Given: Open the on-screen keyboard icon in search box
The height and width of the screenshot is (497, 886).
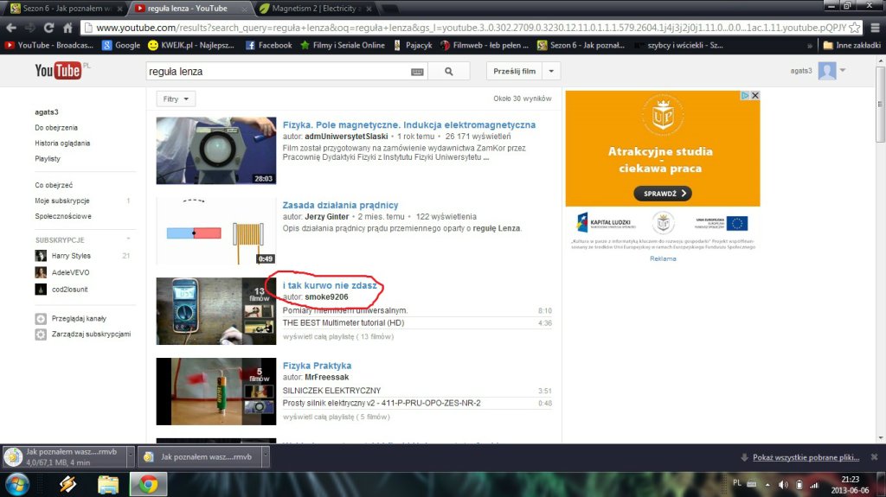Looking at the screenshot, I should pyautogui.click(x=417, y=72).
